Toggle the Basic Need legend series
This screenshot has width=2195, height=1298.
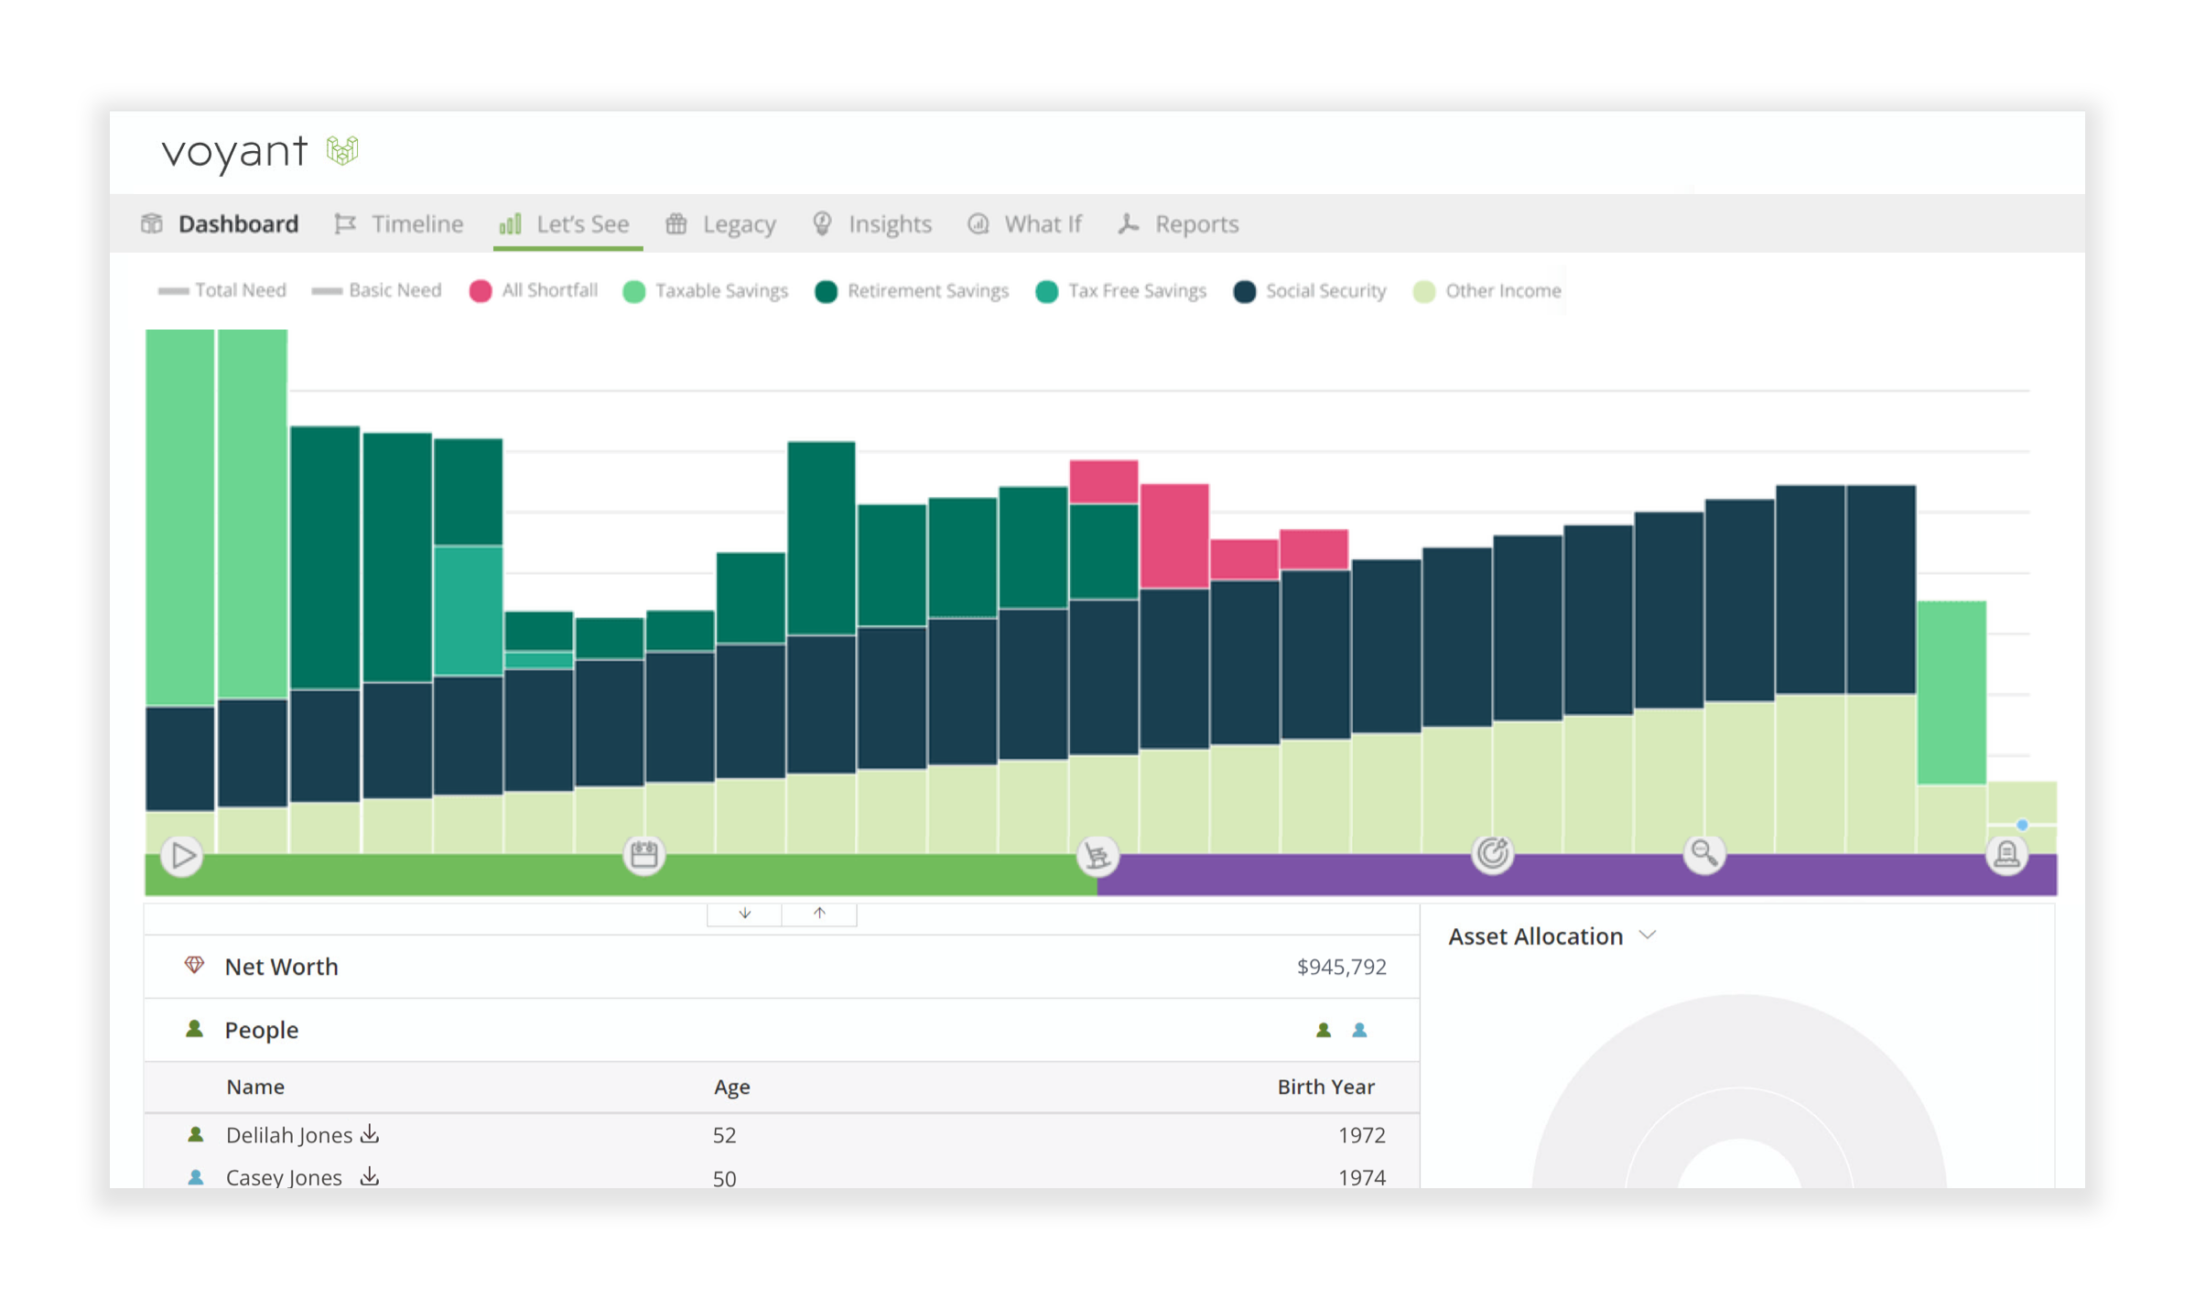[376, 290]
